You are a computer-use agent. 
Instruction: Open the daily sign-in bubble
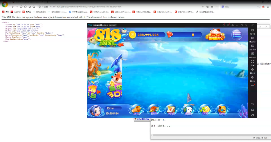coord(171,110)
